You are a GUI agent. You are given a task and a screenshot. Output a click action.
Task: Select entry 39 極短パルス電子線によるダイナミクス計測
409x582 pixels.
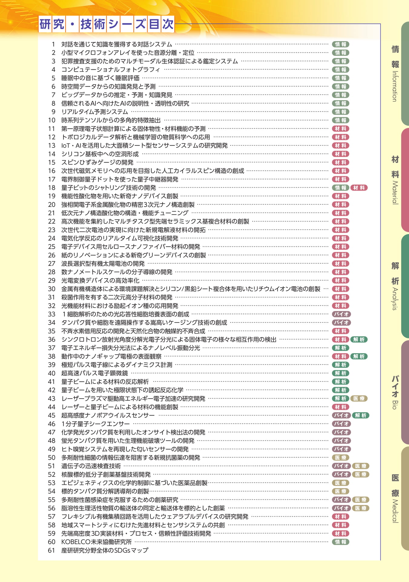click(x=117, y=365)
